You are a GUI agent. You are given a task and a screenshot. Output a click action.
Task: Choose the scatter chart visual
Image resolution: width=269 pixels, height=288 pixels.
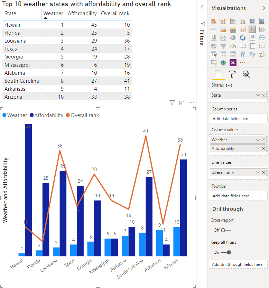(x=223, y=38)
